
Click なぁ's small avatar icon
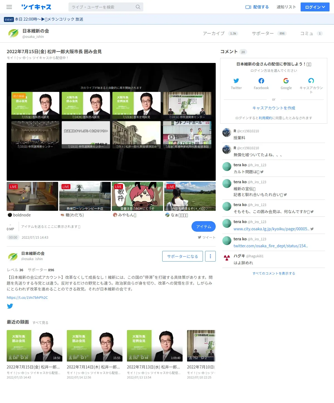click(167, 215)
